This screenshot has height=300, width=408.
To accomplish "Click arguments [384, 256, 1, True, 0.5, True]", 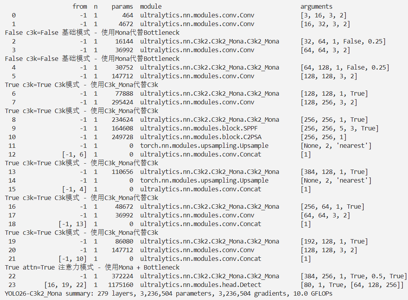I will tap(354, 276).
